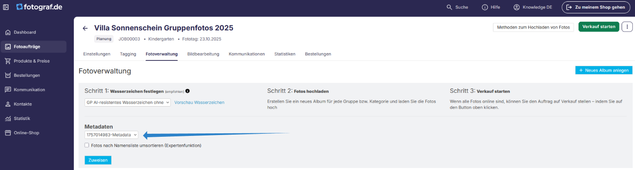Click the Suche magnifier icon
Viewport: 635px width, 170px height.
coord(449,7)
